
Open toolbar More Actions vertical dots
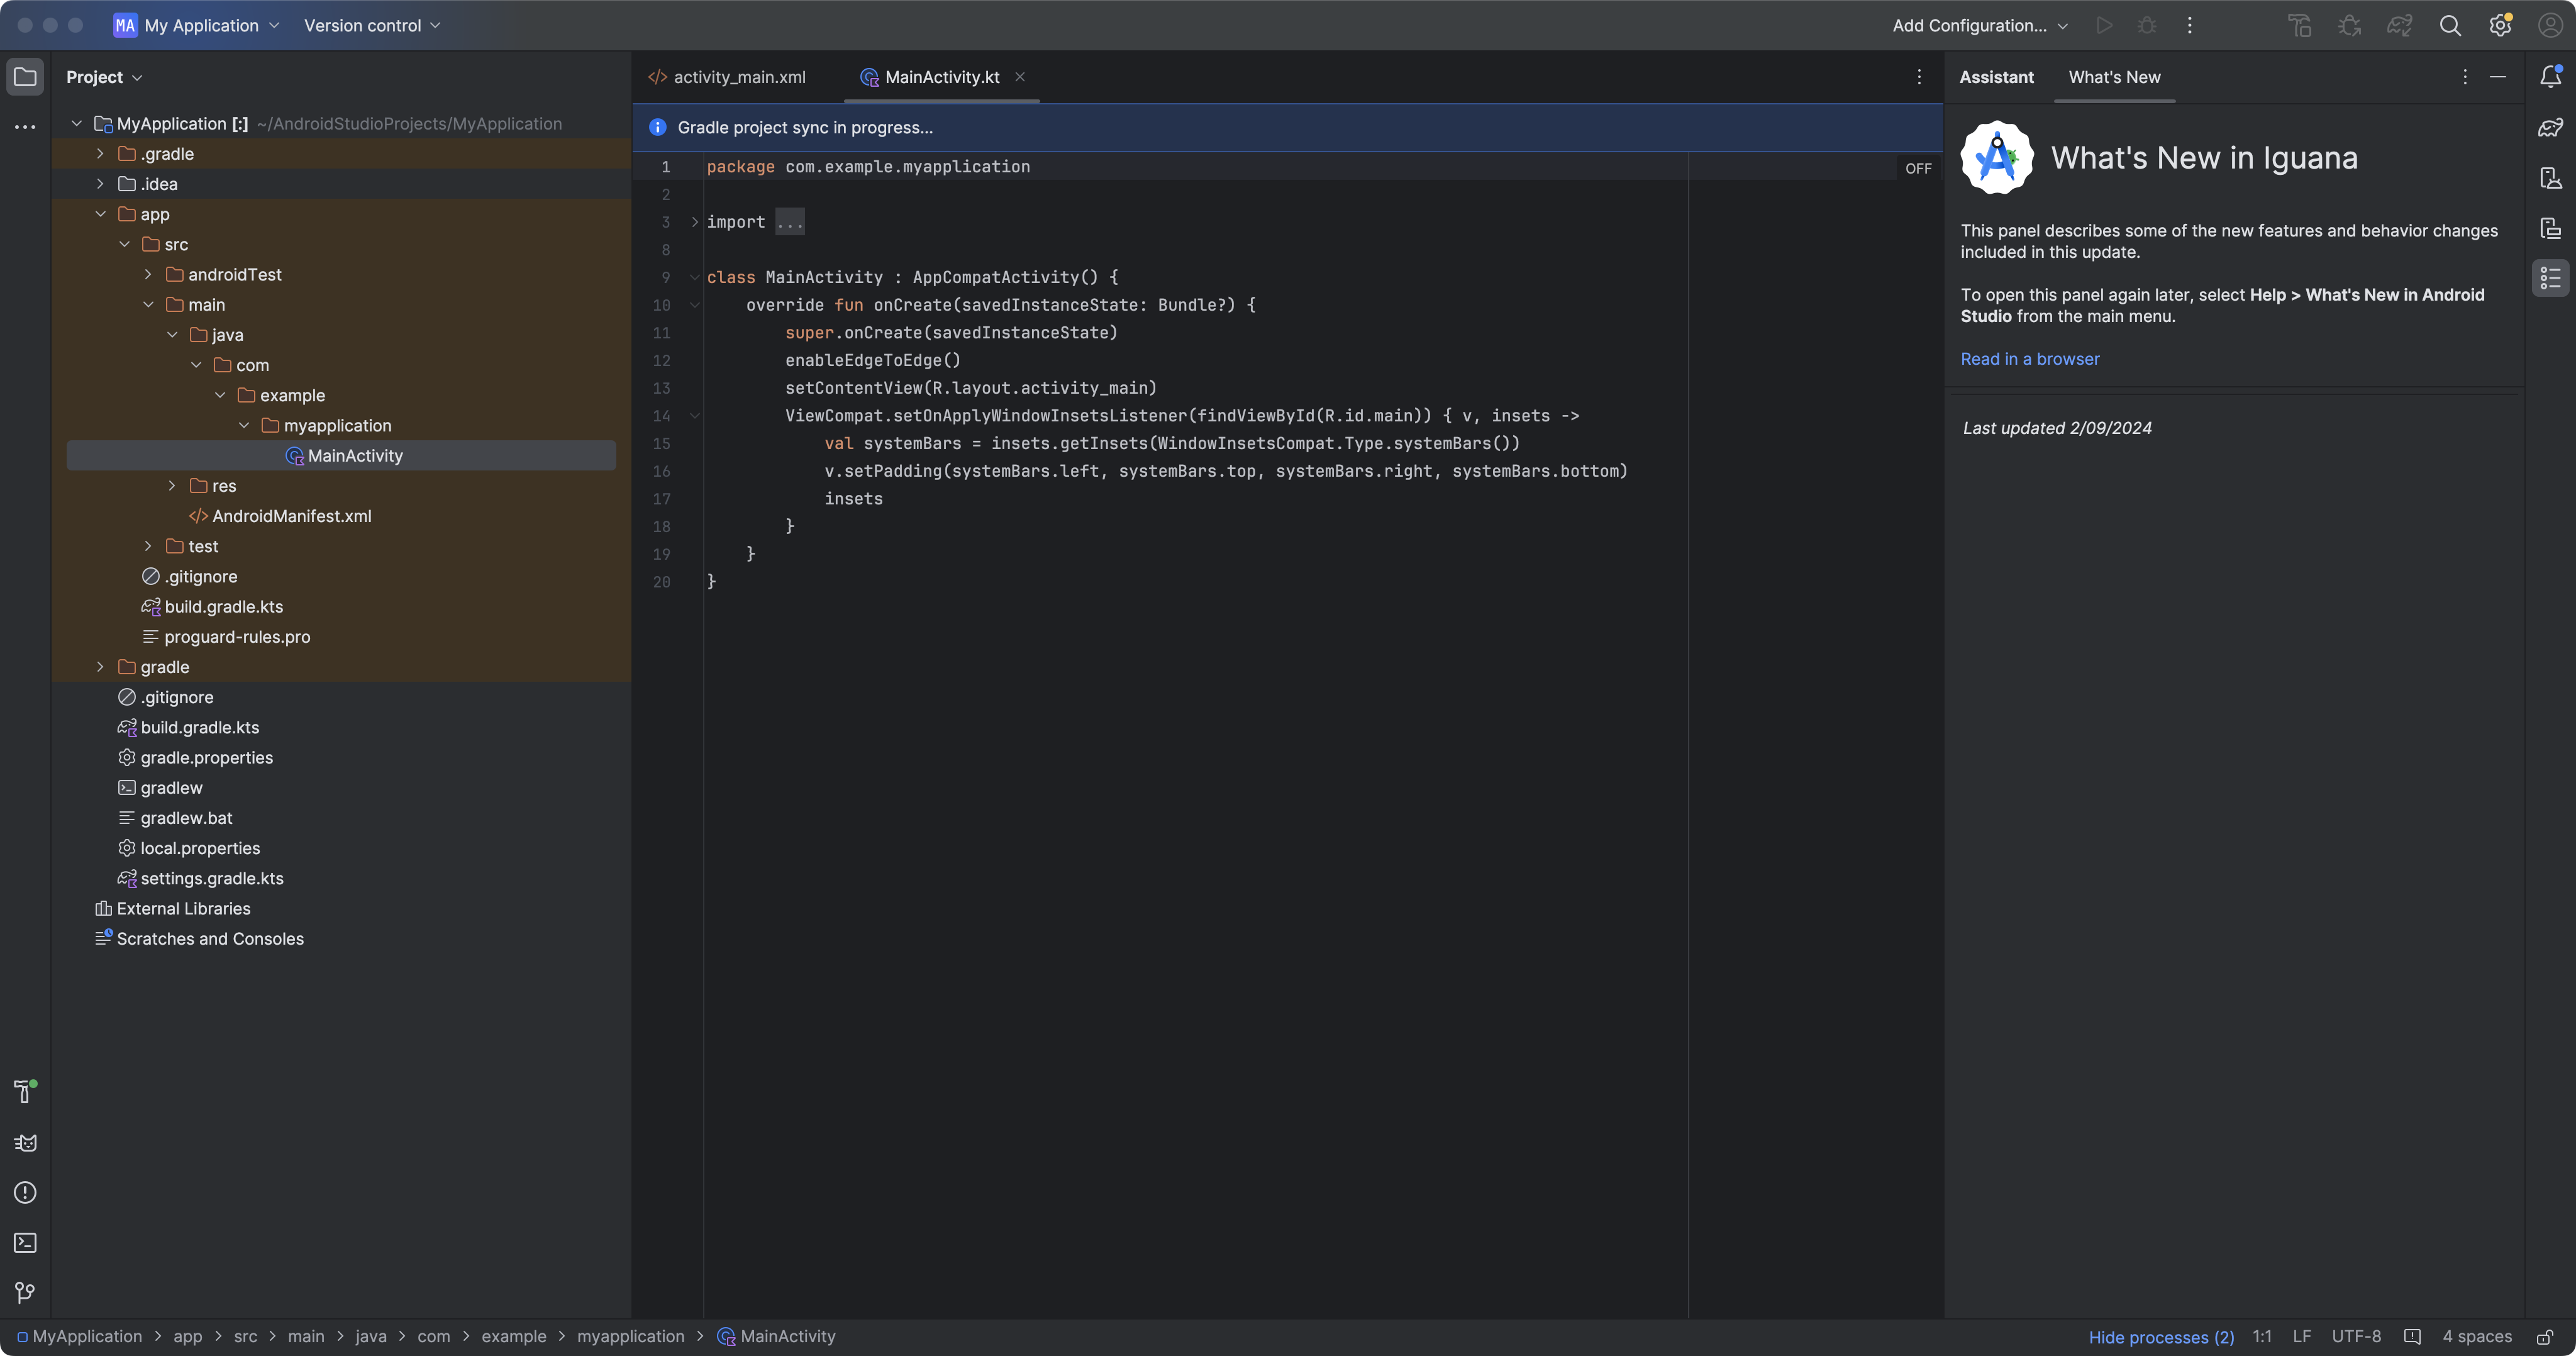coord(2189,26)
